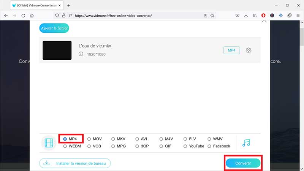Reload the current page
Screen dimensions: 304x171
(23, 16)
